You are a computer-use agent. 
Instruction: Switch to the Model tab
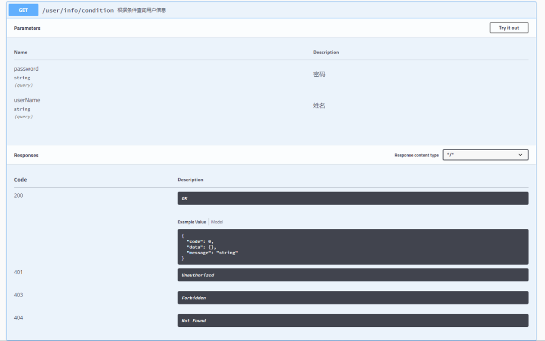pos(217,222)
